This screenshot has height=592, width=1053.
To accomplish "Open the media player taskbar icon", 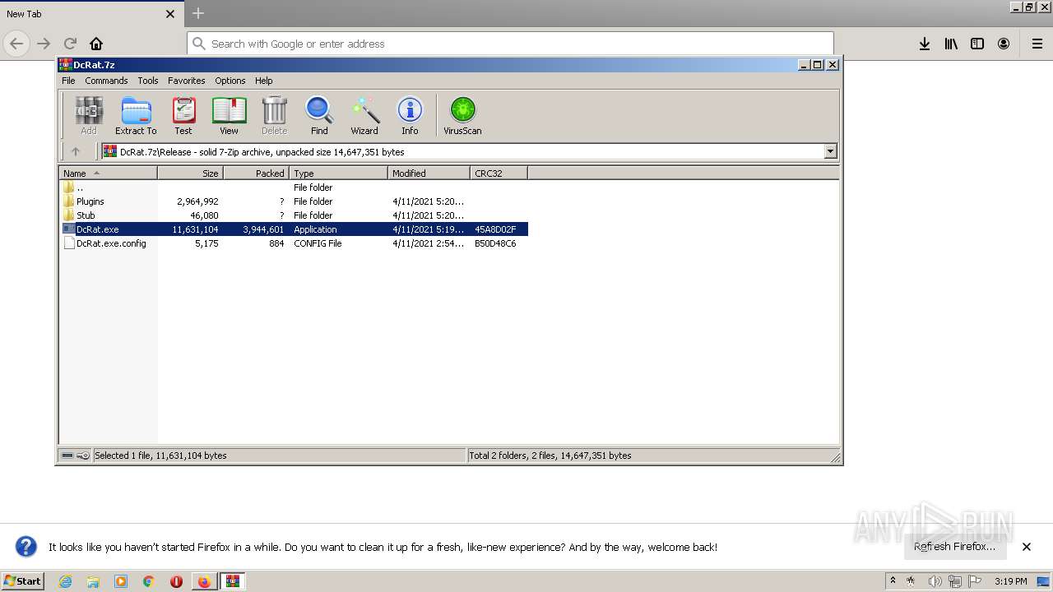I will (x=121, y=581).
